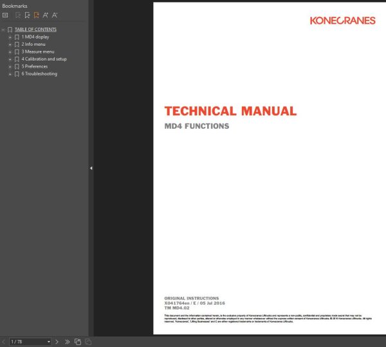This screenshot has height=347, width=386.
Task: Click the previous view icon in status bar
Action: click(78, 342)
